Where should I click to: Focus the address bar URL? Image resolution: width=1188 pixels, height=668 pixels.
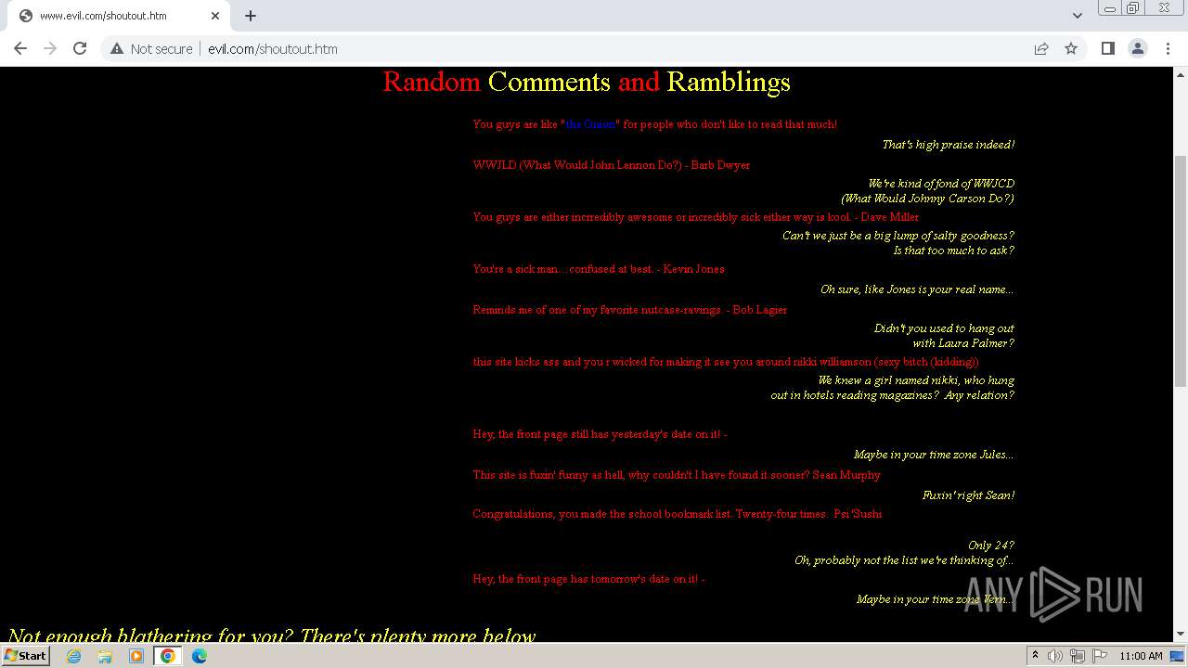(x=273, y=49)
